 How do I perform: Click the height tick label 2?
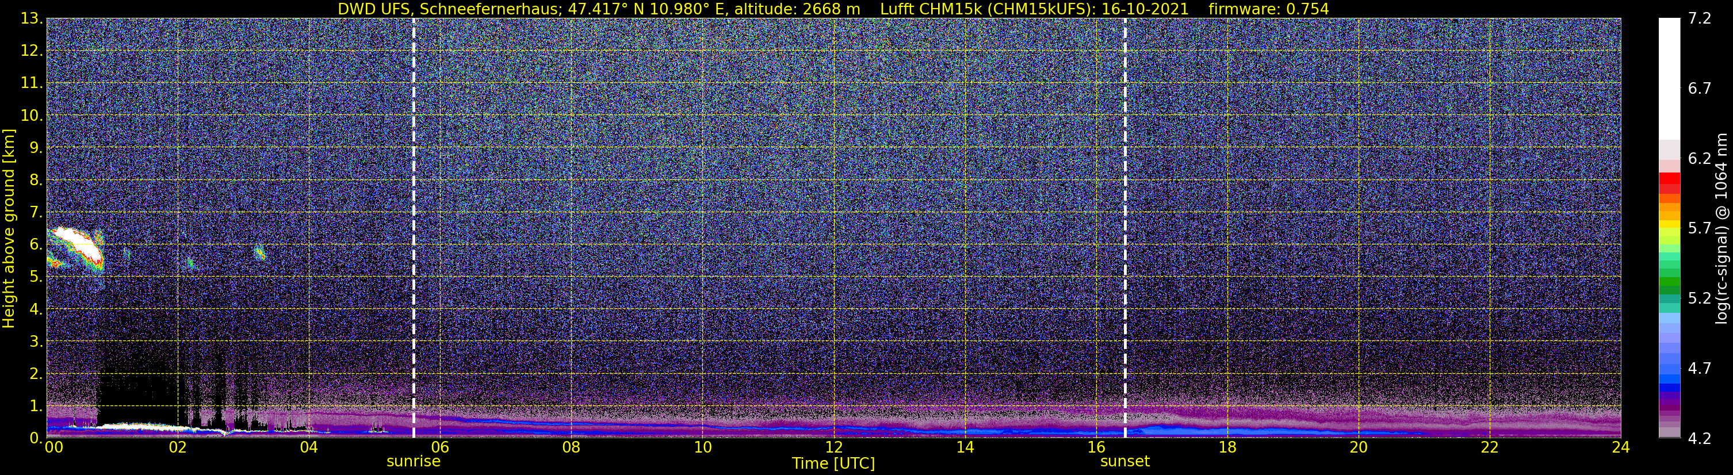point(36,374)
